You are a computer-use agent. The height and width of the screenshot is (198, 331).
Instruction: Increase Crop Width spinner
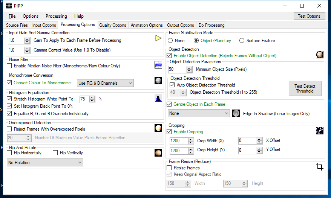click(191, 139)
